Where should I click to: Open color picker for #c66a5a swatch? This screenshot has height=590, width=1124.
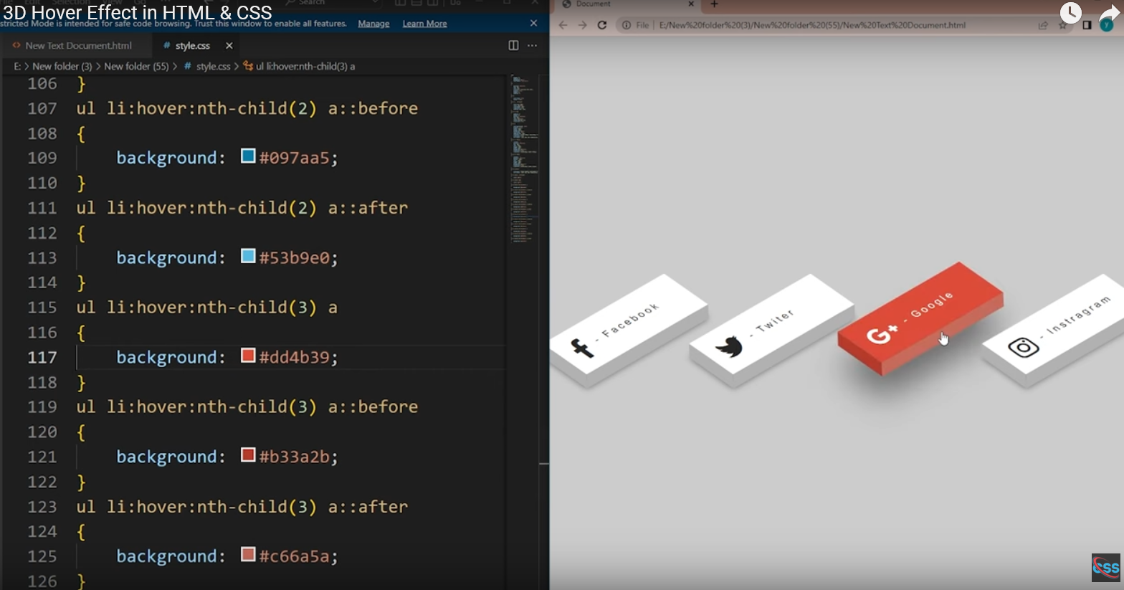click(x=248, y=555)
